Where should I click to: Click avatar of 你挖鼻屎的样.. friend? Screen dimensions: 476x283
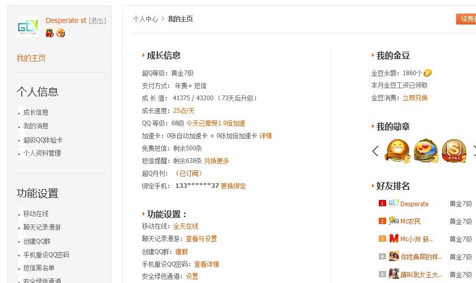(394, 256)
